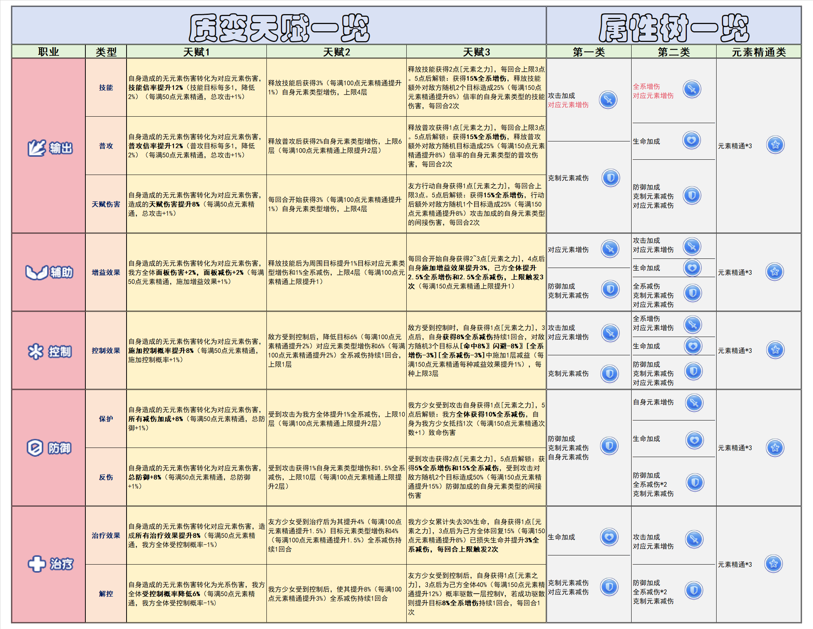Click the 天赋2 column header
Screen dimensions: 813x629
337,52
